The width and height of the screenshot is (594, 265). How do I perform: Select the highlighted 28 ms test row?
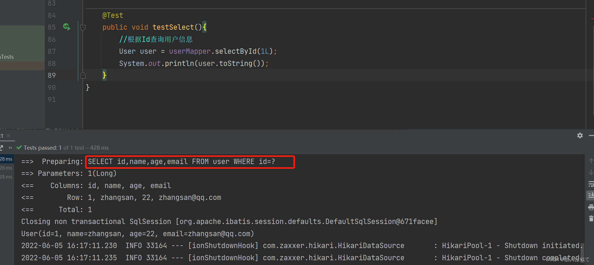click(x=7, y=159)
